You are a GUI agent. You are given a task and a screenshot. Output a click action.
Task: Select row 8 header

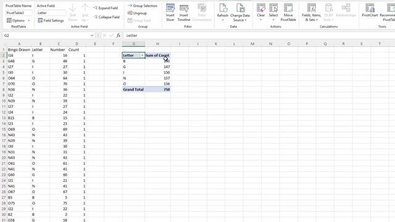point(4,89)
